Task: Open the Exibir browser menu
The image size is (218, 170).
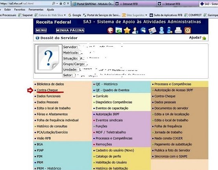Action: (x=7, y=9)
